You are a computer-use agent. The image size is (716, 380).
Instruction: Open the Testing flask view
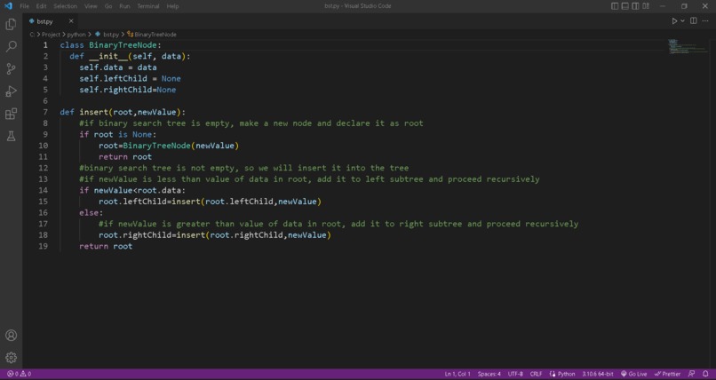click(11, 136)
